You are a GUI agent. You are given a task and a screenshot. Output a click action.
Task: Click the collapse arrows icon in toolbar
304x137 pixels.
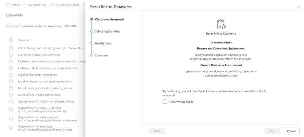tap(83, 5)
